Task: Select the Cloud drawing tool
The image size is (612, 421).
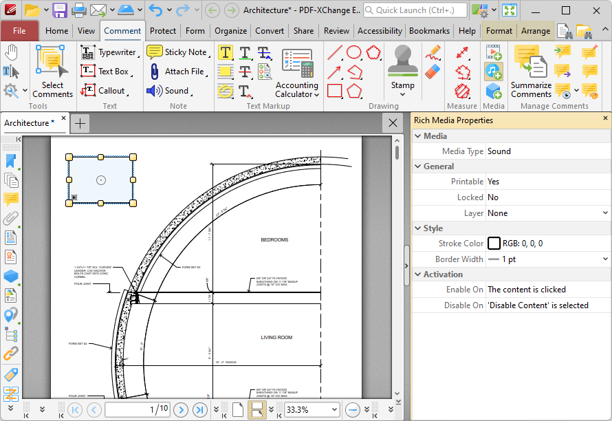Action: [373, 52]
